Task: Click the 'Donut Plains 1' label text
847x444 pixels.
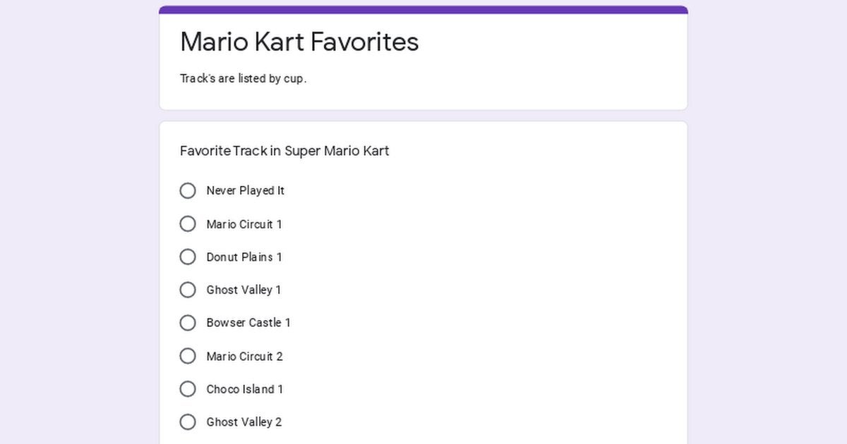Action: pos(244,257)
